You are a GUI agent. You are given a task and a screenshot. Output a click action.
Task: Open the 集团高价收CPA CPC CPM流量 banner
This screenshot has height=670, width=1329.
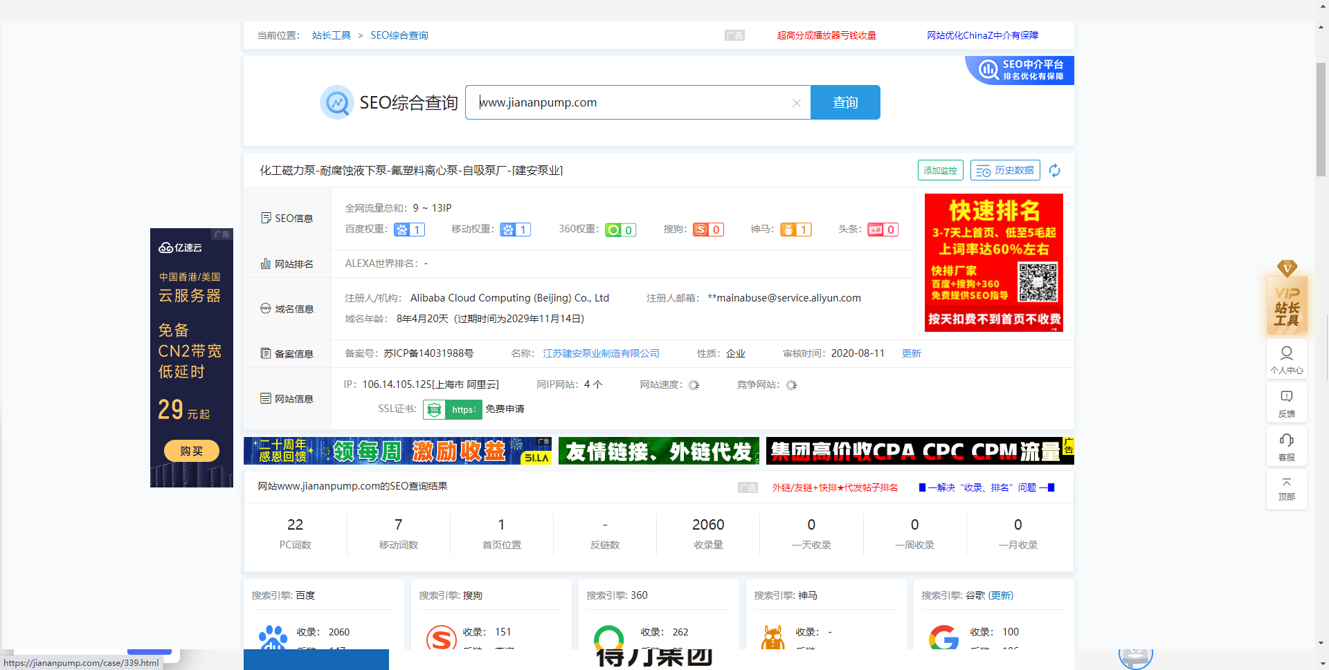coord(920,451)
